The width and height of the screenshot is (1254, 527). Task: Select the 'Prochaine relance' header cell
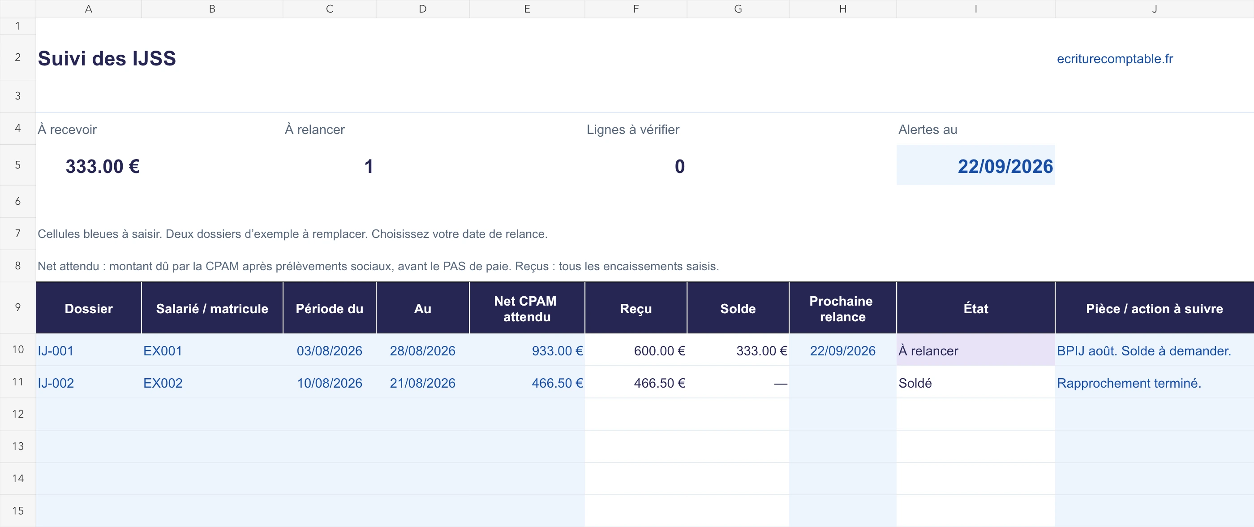point(843,308)
